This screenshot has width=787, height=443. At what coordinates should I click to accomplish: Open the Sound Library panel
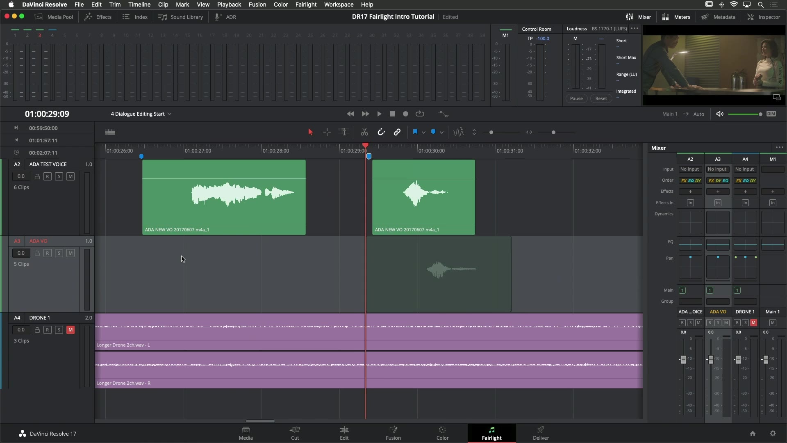pos(181,17)
